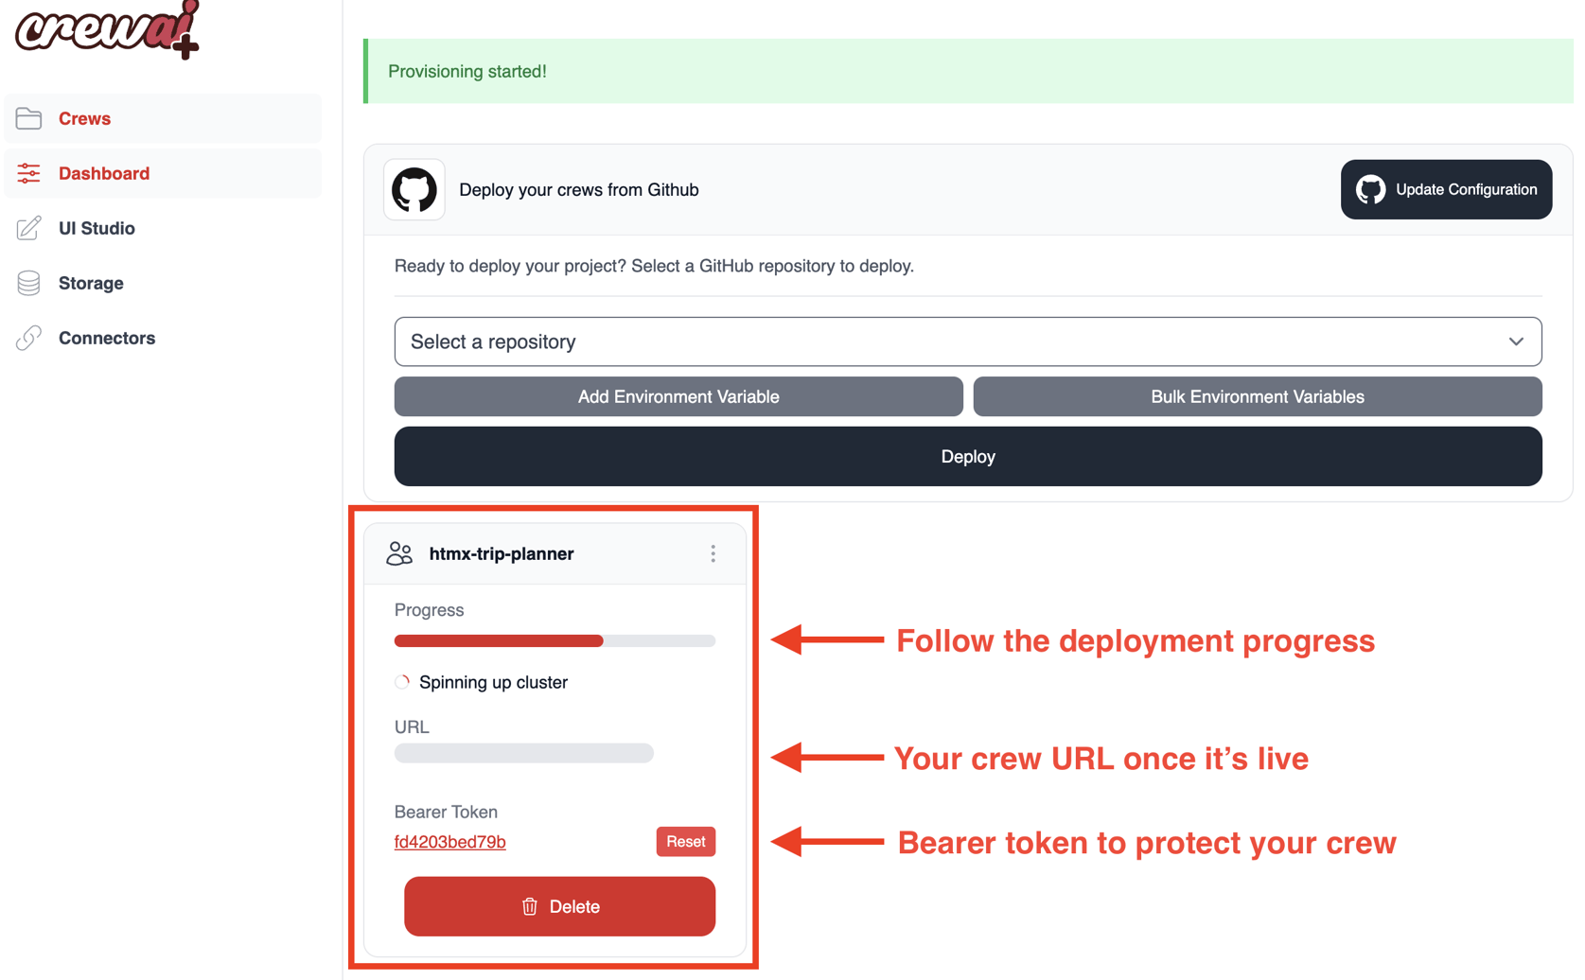The height and width of the screenshot is (980, 1585).
Task: Reset the bearer token
Action: [x=685, y=841]
